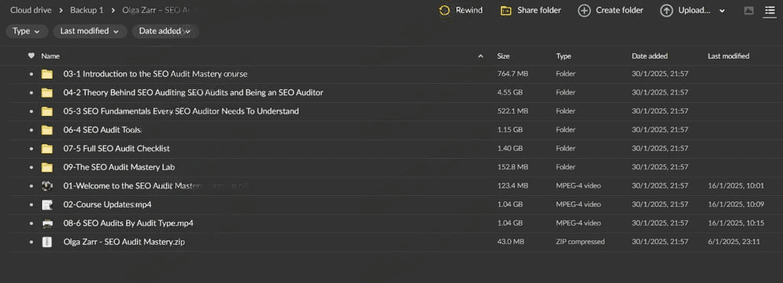
Task: Click last modified 16/1/2025, 10:01
Action: pos(736,186)
